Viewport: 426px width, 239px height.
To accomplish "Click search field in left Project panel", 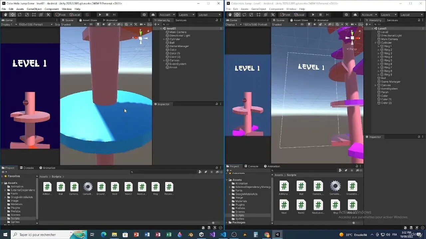I will pyautogui.click(x=163, y=172).
